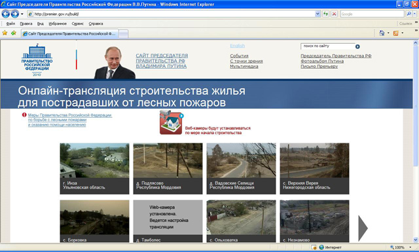Open the recent pages dropdown arrow
This screenshot has height=252, width=419.
[x=22, y=14]
